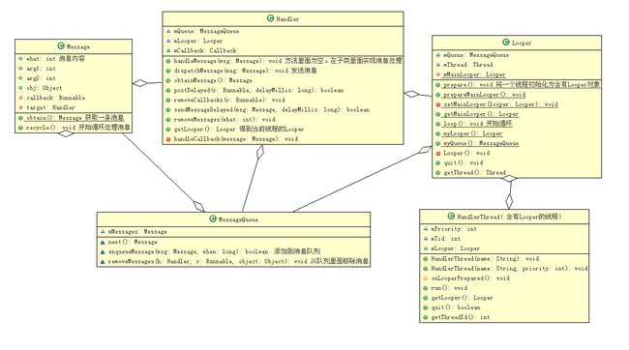Select the 'obj: Object' field in Message
This screenshot has height=350, width=629.
(x=45, y=88)
